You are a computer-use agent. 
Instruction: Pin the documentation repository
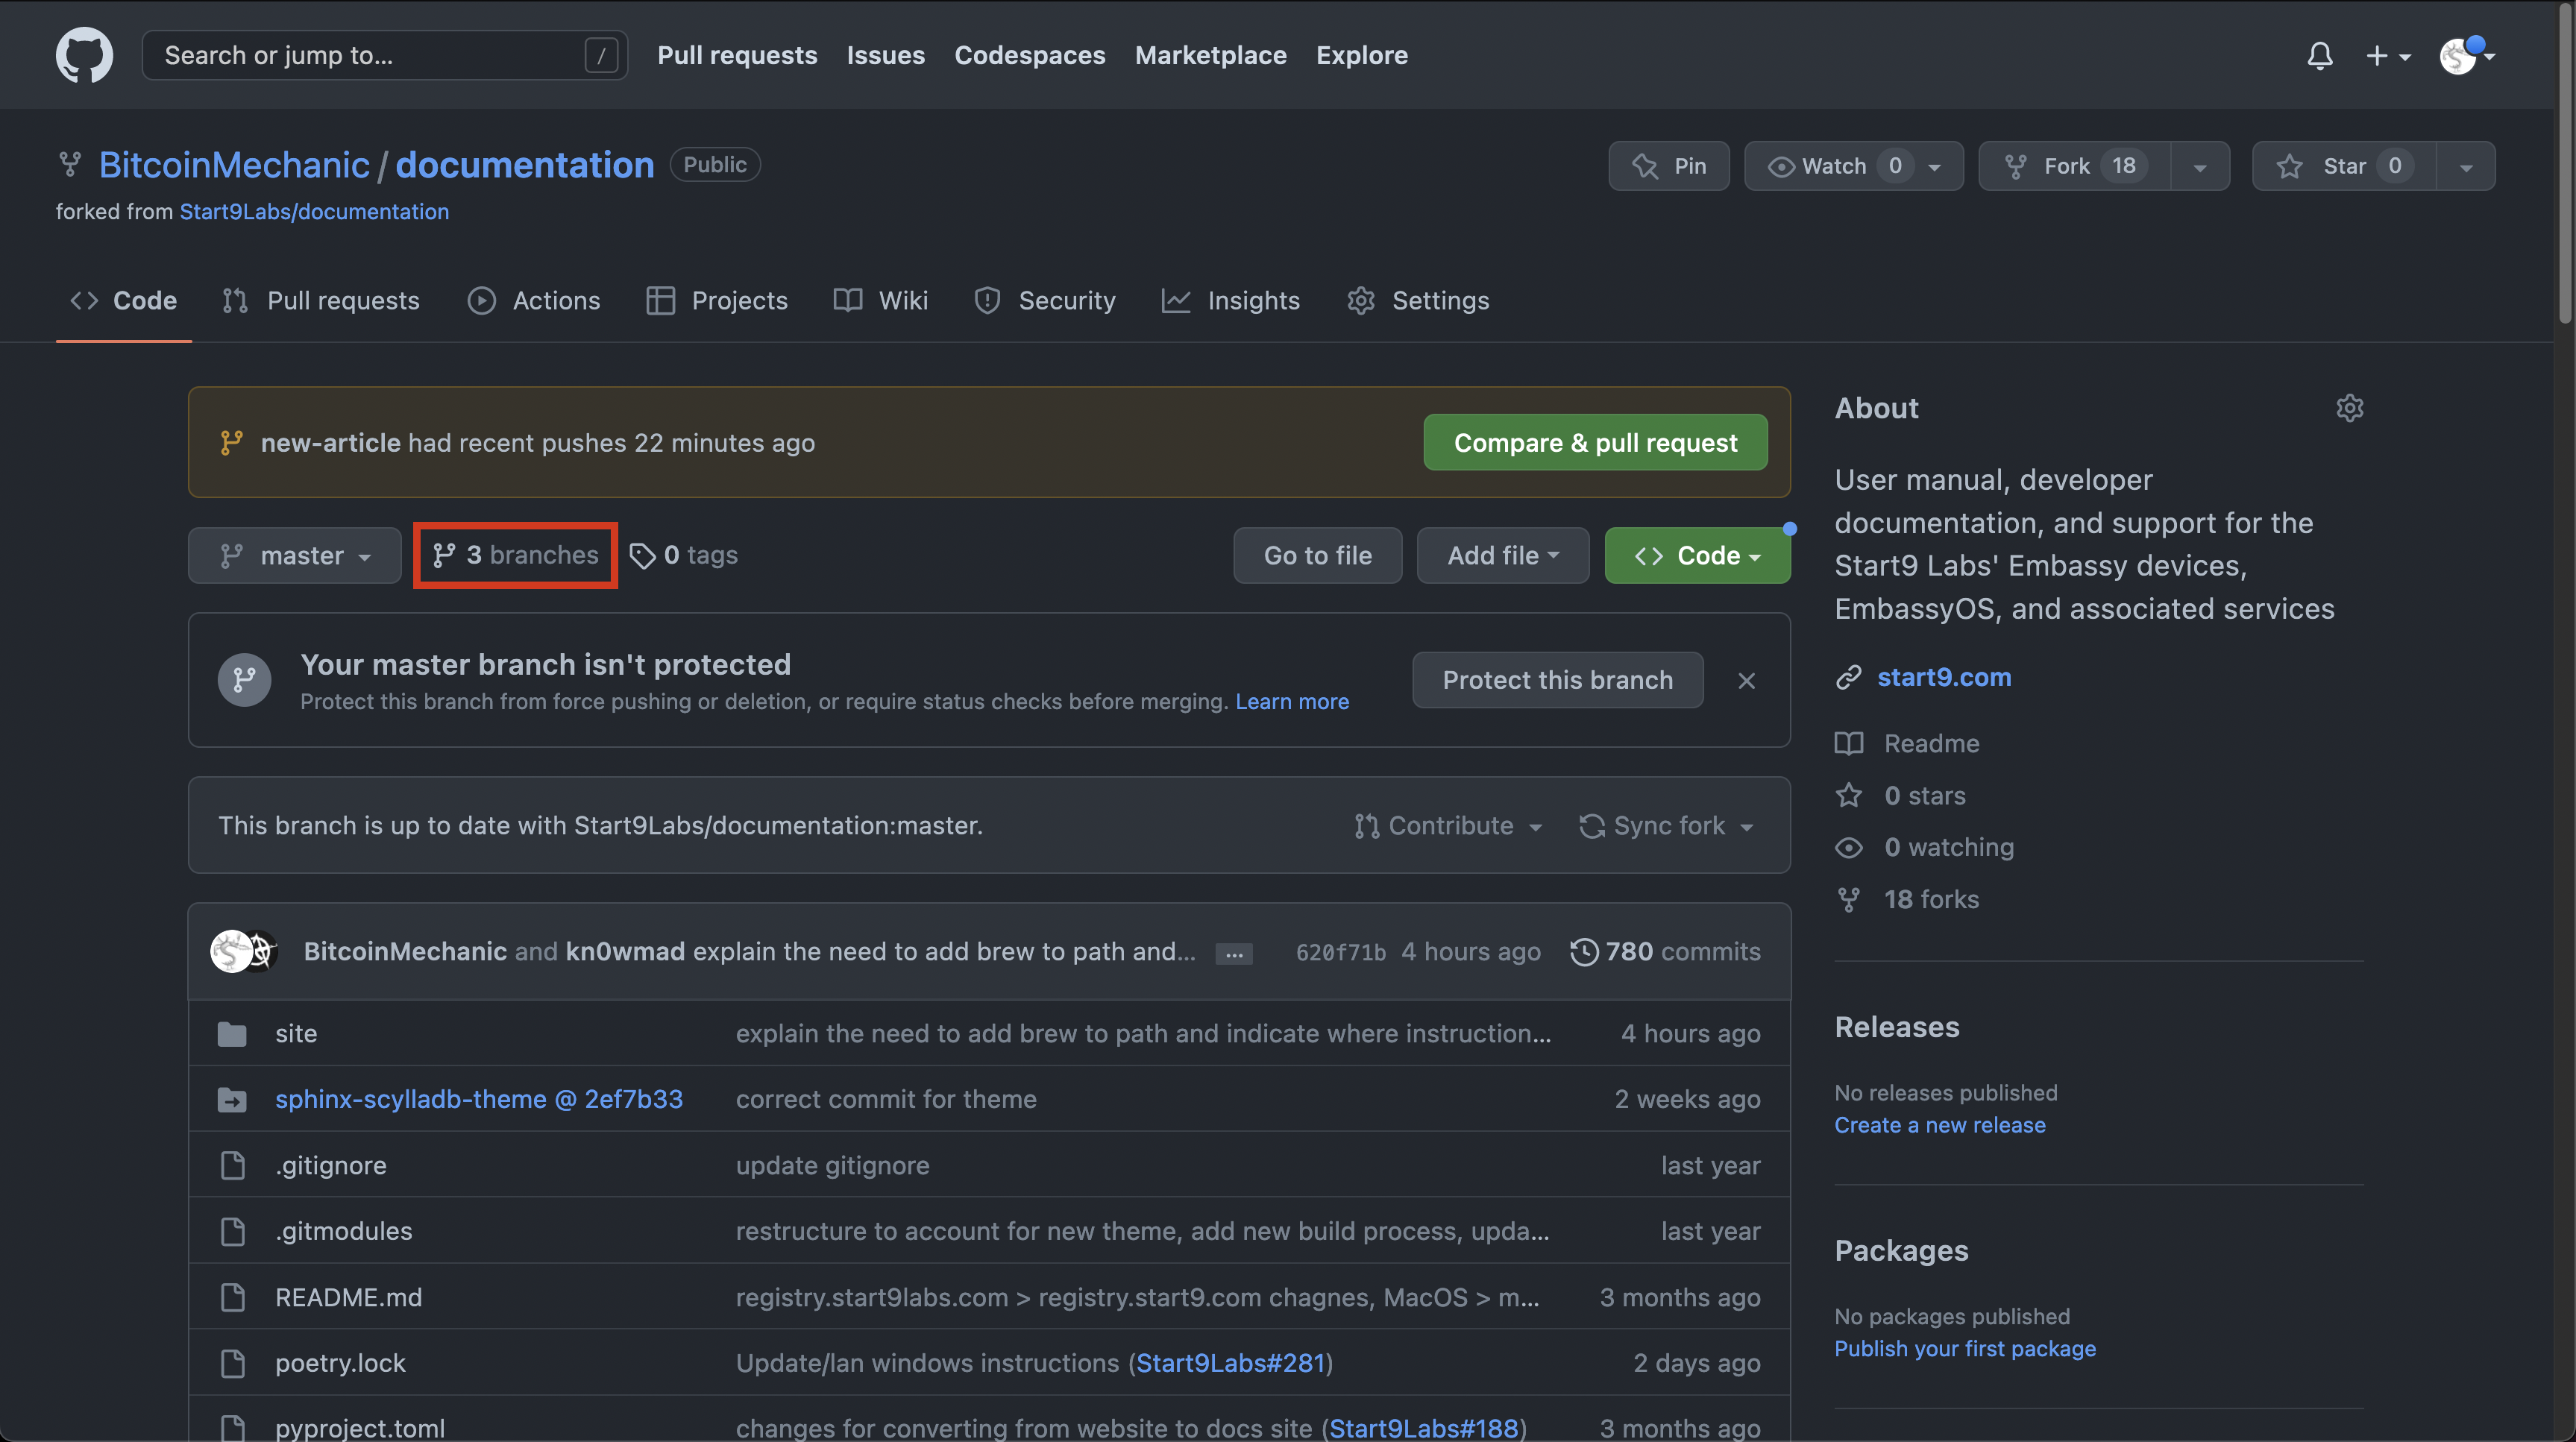point(1668,166)
